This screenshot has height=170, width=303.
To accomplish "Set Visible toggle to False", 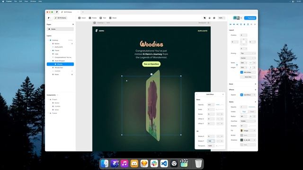I will 252,111.
